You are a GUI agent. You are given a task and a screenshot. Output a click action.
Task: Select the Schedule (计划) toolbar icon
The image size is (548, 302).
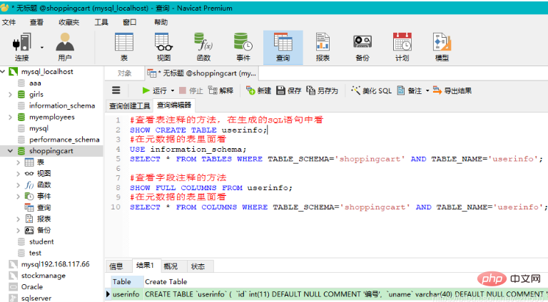click(x=402, y=47)
